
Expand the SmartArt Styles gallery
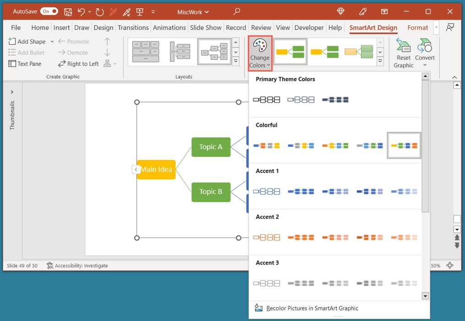click(380, 61)
